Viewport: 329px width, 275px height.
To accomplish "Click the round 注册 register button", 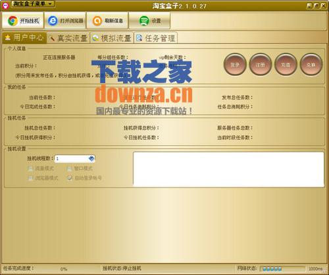I will pyautogui.click(x=261, y=65).
